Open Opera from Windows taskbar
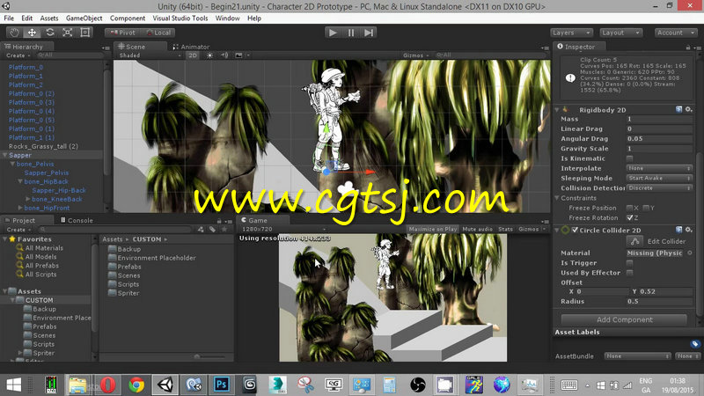 (107, 385)
